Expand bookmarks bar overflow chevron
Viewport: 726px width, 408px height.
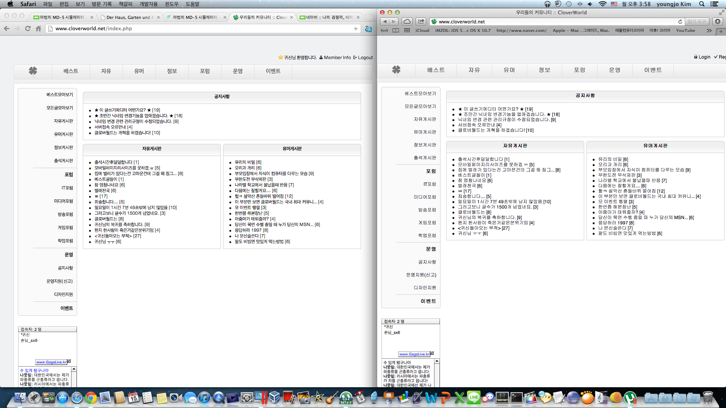(709, 31)
